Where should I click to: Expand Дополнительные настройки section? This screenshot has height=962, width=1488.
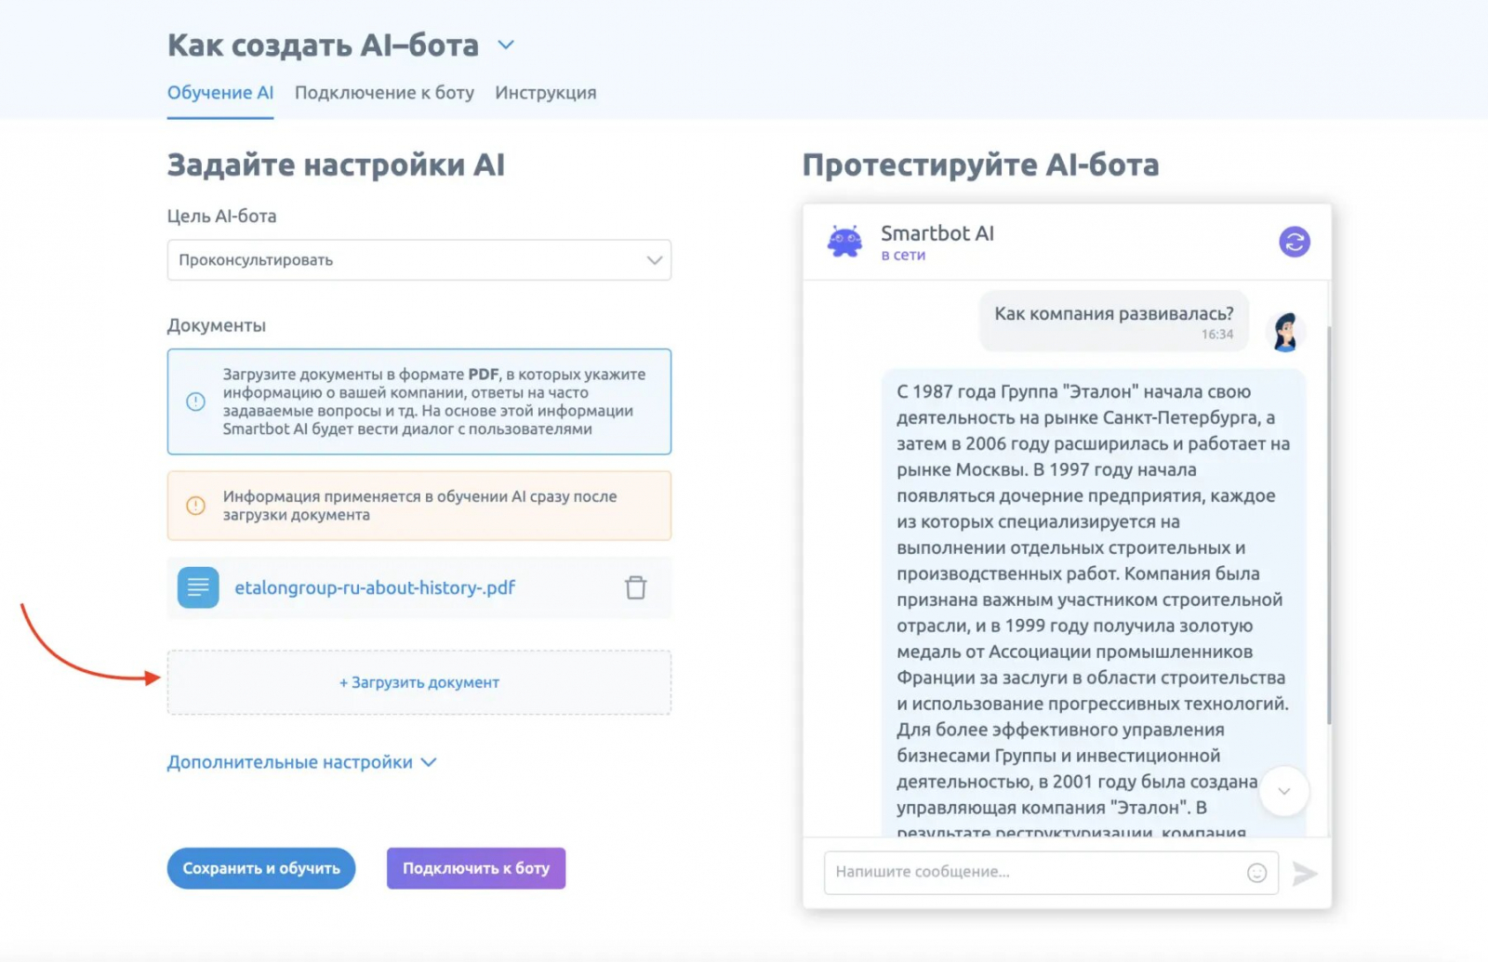tap(301, 762)
